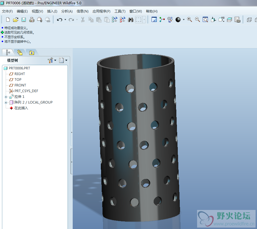Open the model tree Show dropdown arrow
This screenshot has width=257, height=229.
(66, 60)
